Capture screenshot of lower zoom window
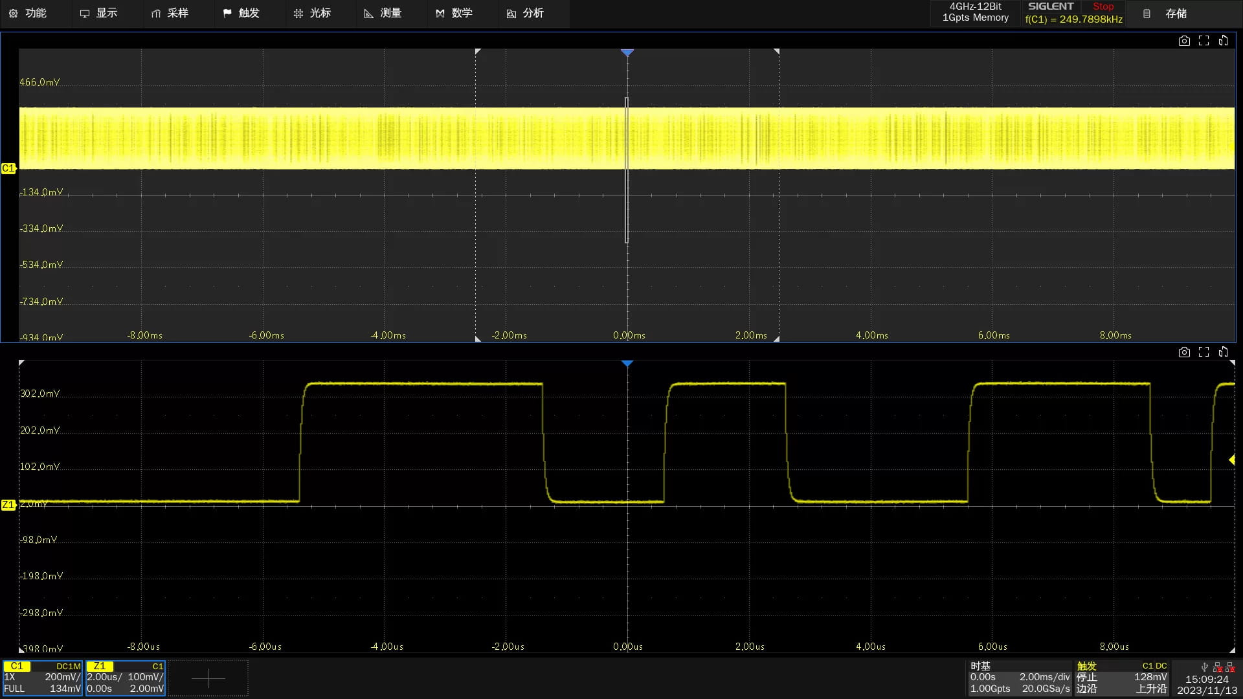1243x699 pixels. pyautogui.click(x=1184, y=352)
